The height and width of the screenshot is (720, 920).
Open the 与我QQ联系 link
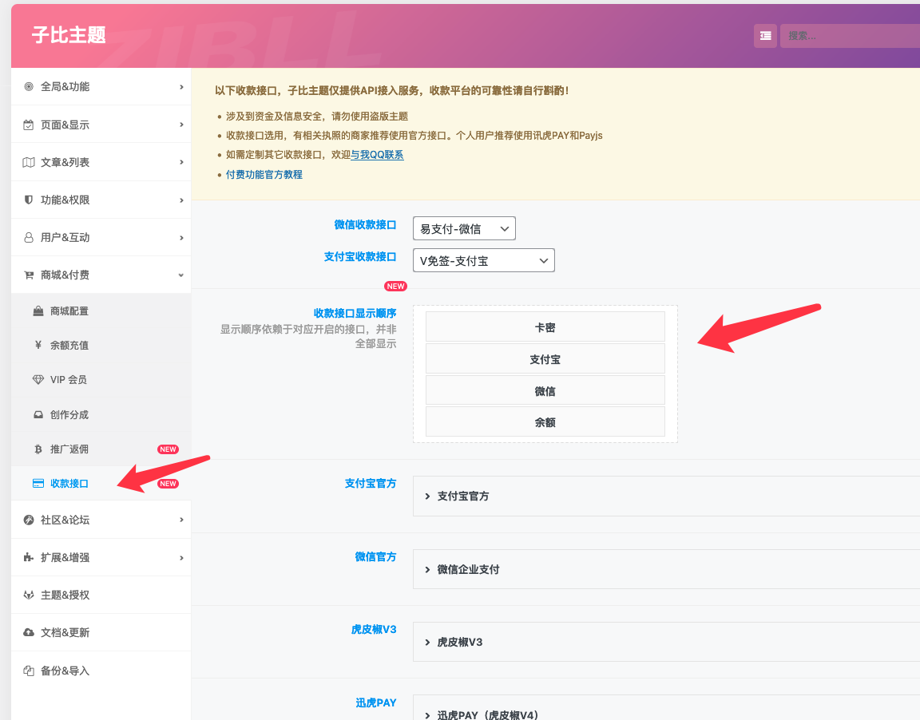375,156
